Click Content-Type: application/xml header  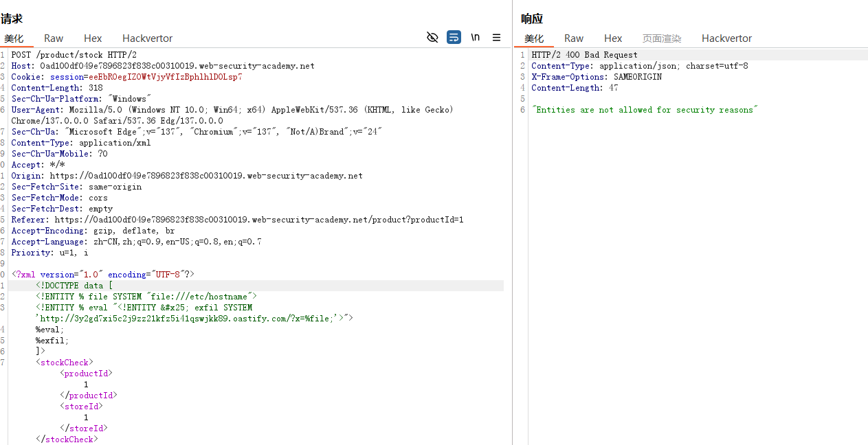coord(81,143)
